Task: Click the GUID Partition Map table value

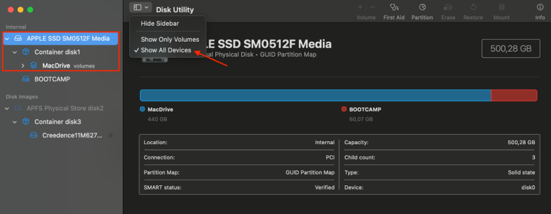Action: pyautogui.click(x=310, y=173)
